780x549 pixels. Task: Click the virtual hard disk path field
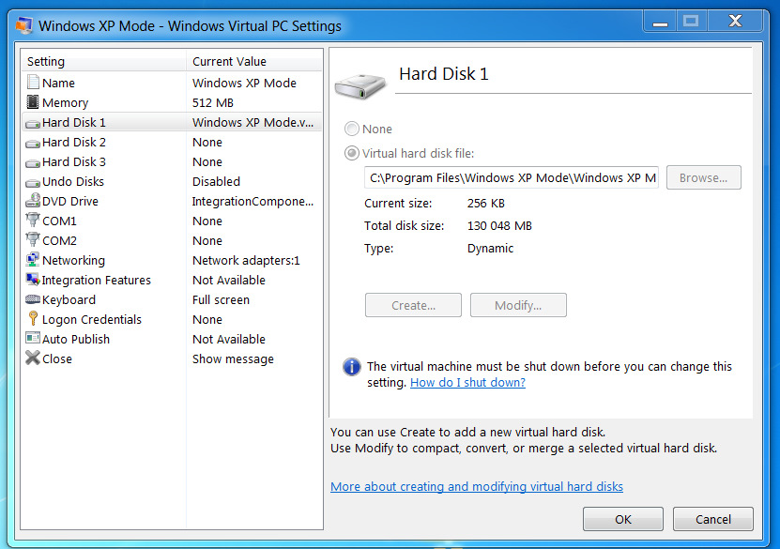pyautogui.click(x=512, y=177)
